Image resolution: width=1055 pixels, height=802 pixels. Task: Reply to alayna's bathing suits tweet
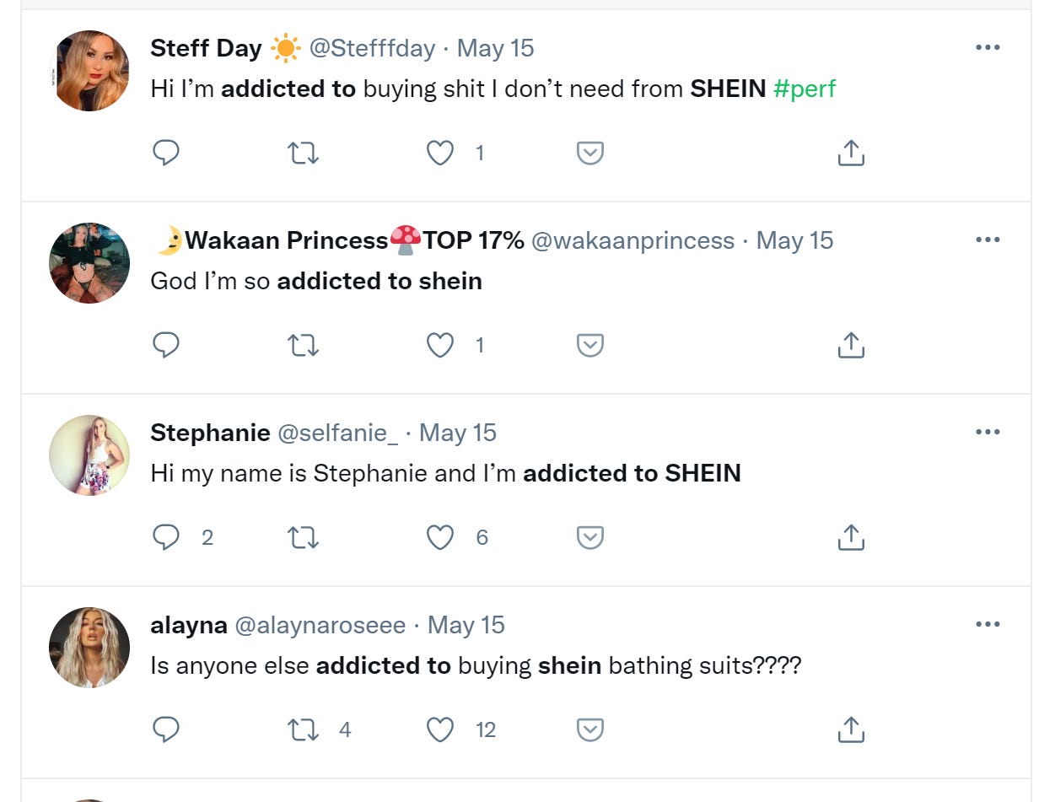166,729
